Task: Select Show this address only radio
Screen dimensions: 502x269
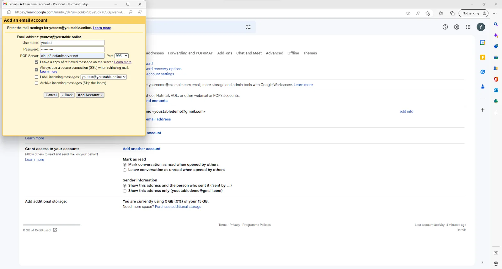Action: point(125,191)
